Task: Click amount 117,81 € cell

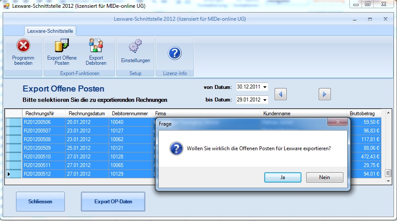Action: [365, 139]
